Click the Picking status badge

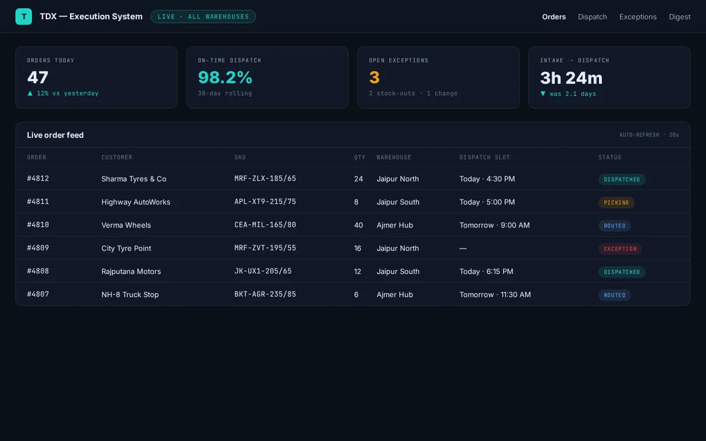click(x=617, y=202)
